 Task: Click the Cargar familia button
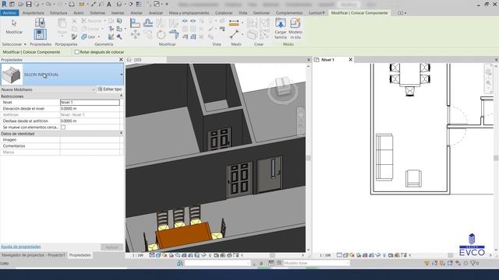(x=281, y=29)
